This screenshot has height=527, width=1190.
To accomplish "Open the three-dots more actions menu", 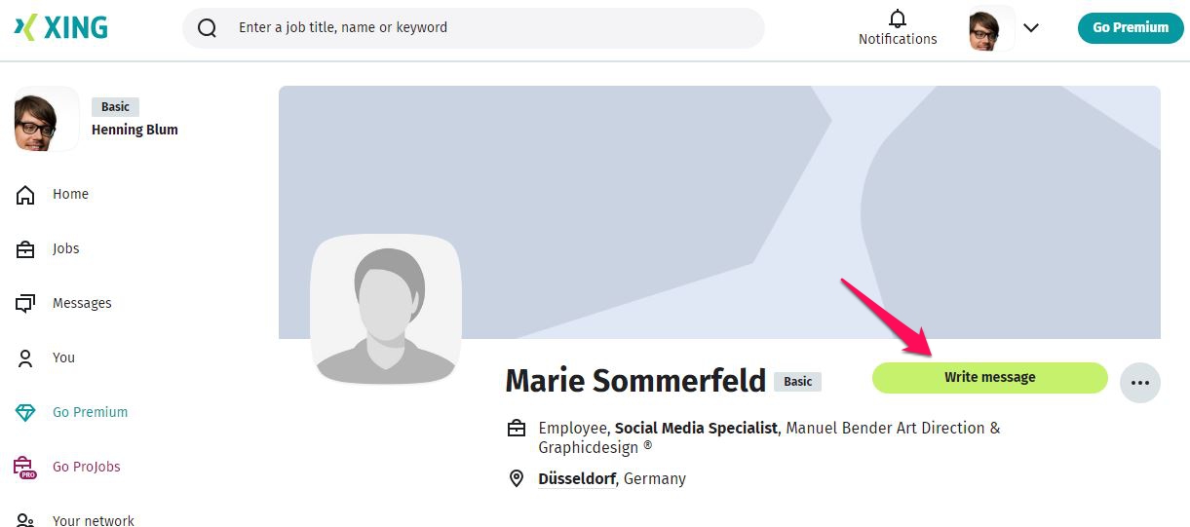I will pos(1140,383).
